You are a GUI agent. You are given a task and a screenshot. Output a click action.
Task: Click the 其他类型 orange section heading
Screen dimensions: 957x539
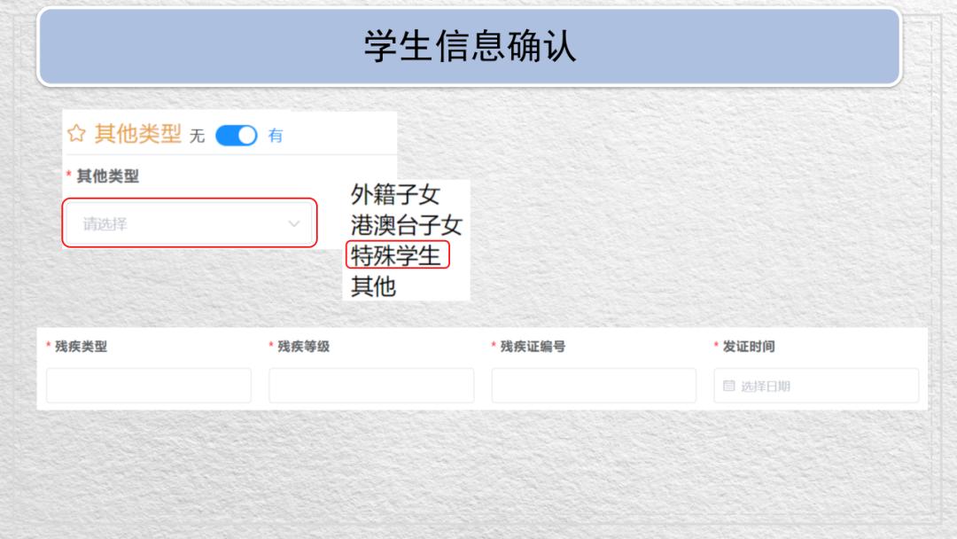pyautogui.click(x=138, y=134)
